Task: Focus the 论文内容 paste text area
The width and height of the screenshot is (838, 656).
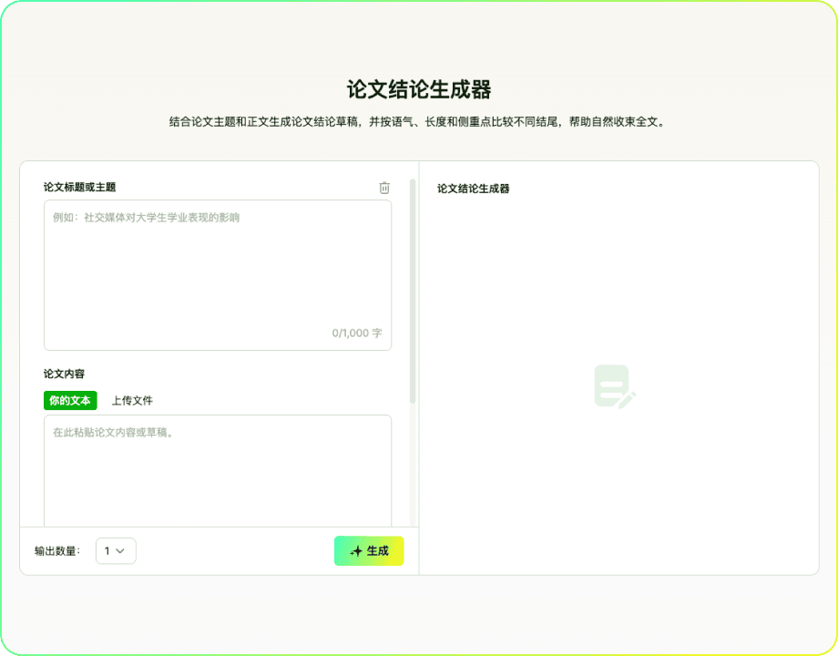Action: coord(218,470)
